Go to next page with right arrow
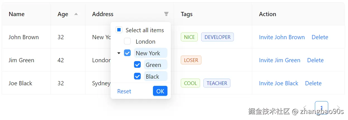The width and height of the screenshot is (348, 120). click(338, 108)
